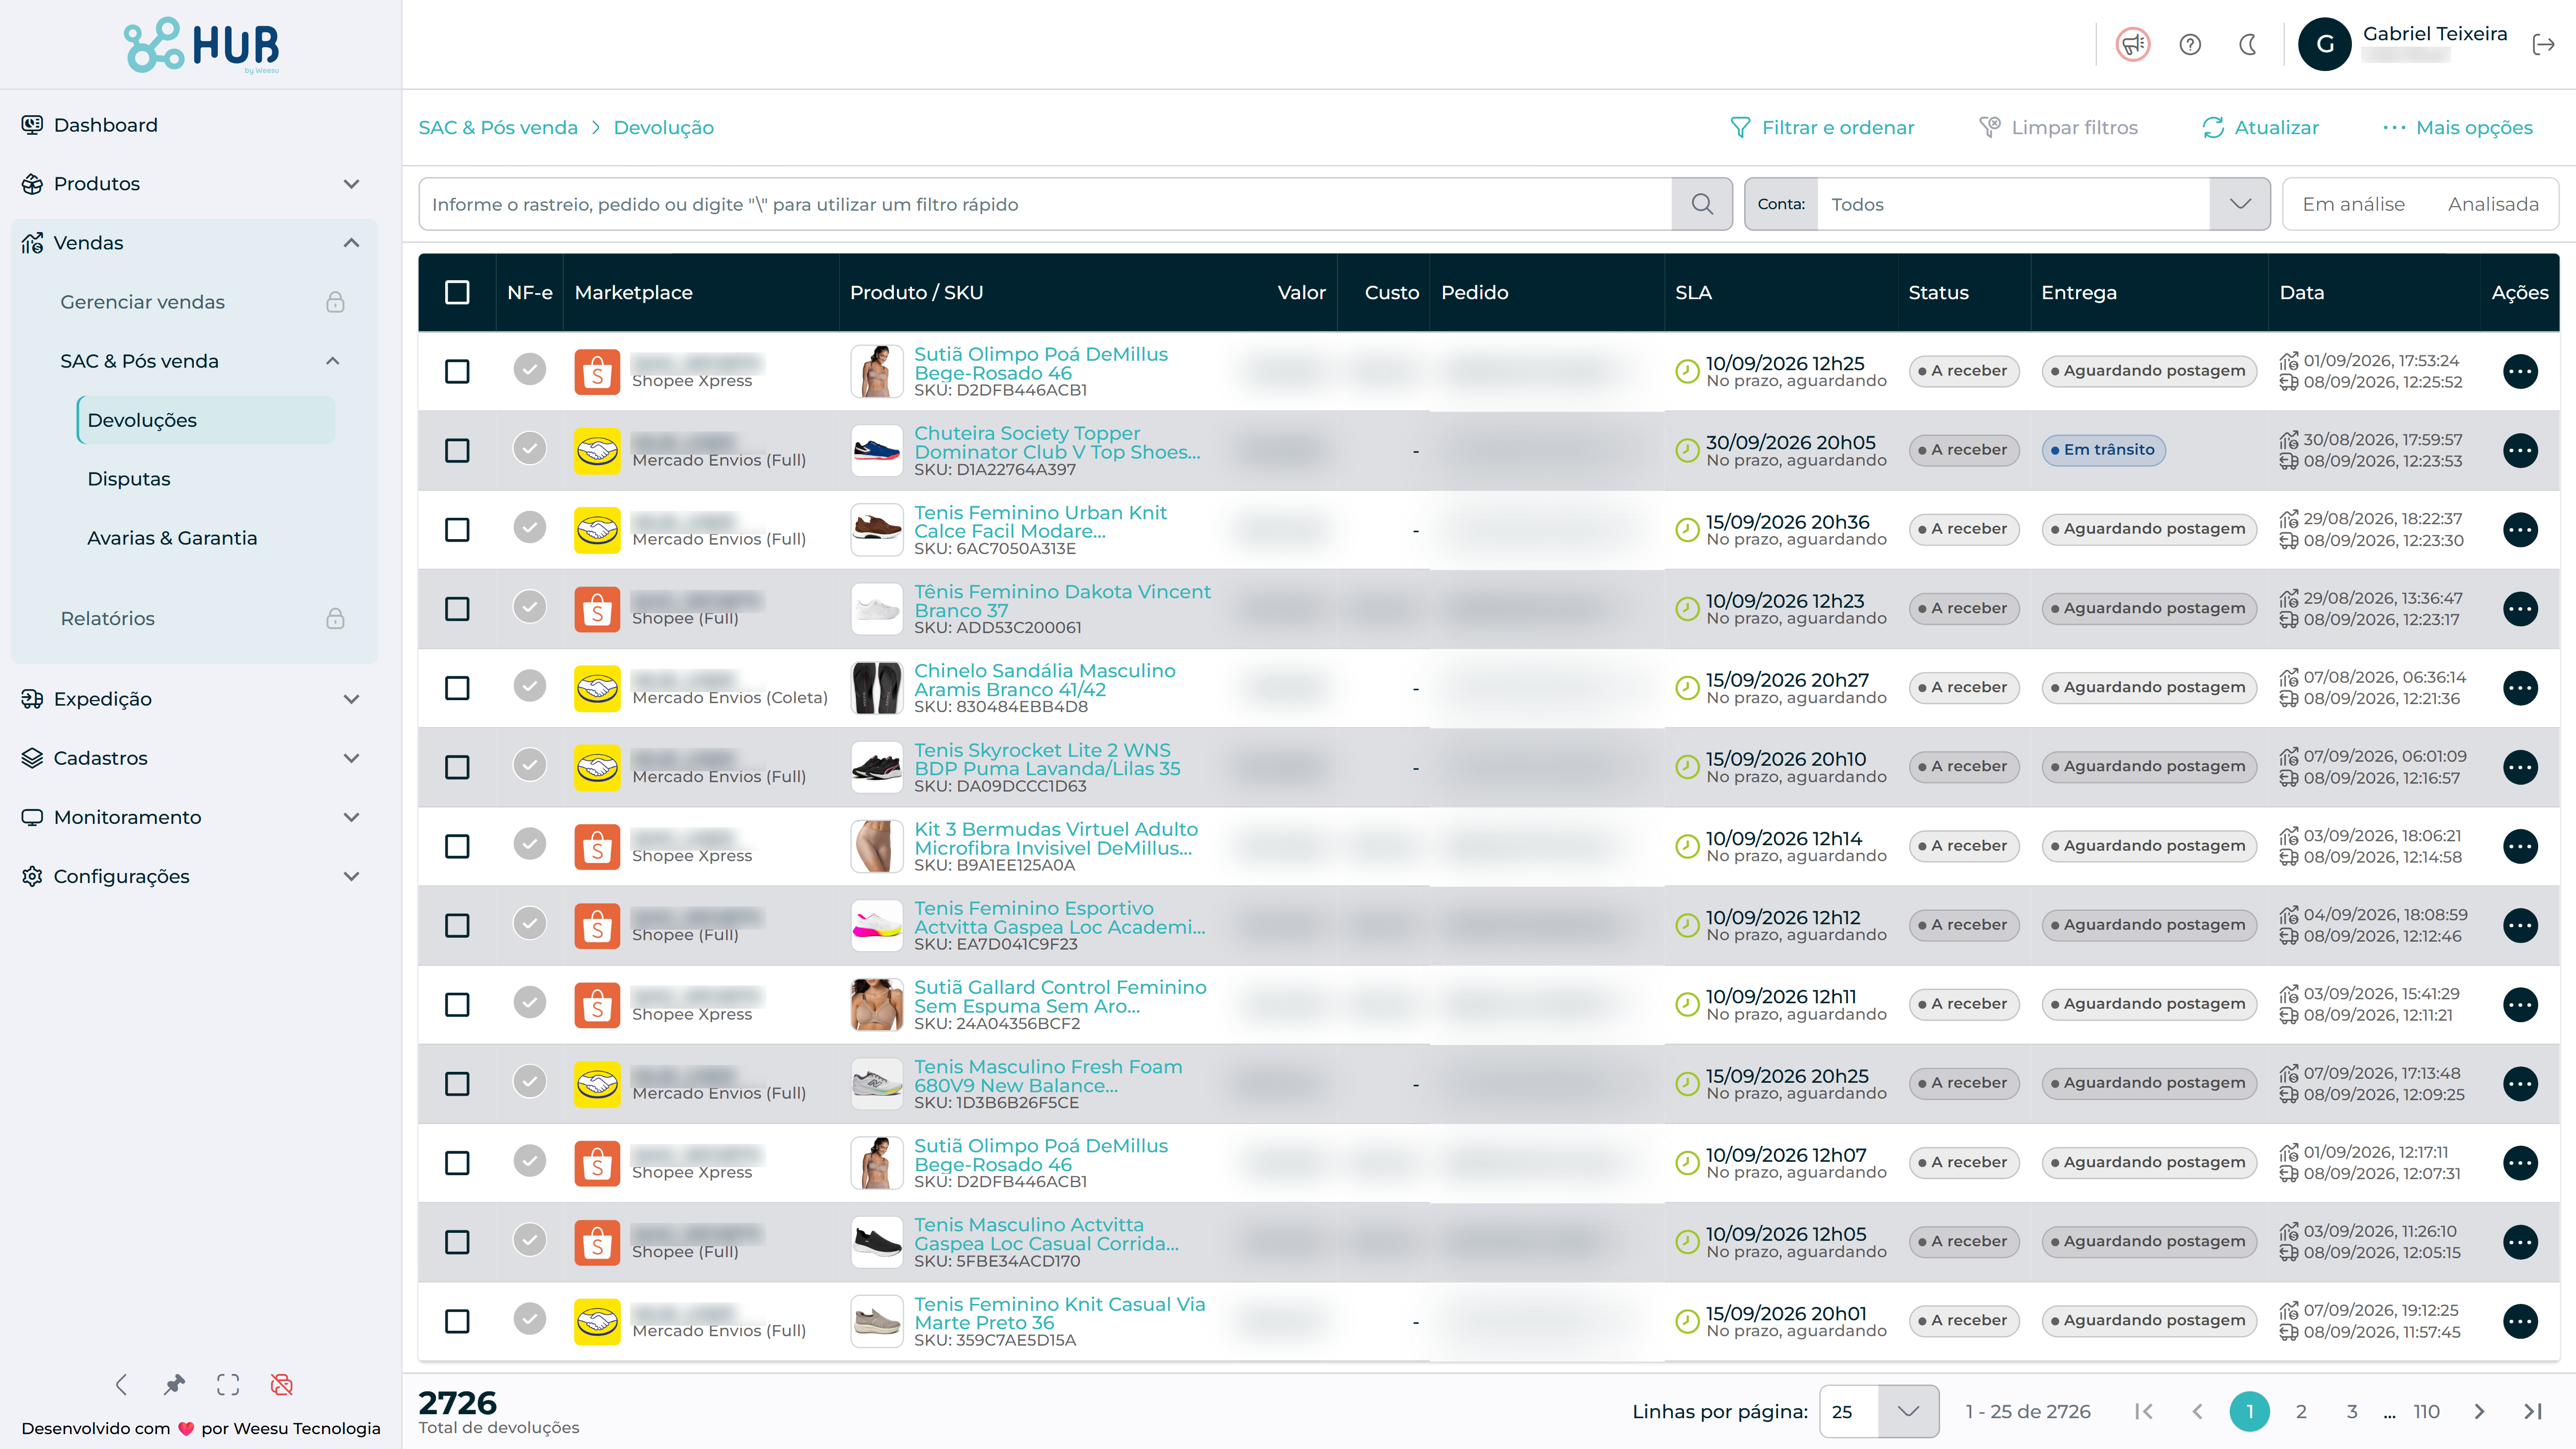2576x1449 pixels.
Task: Open the announcements megaphone icon
Action: 2132,45
